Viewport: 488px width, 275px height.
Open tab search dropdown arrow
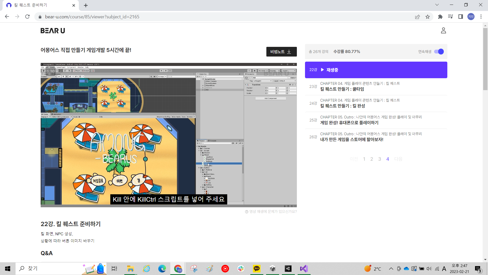(x=437, y=5)
